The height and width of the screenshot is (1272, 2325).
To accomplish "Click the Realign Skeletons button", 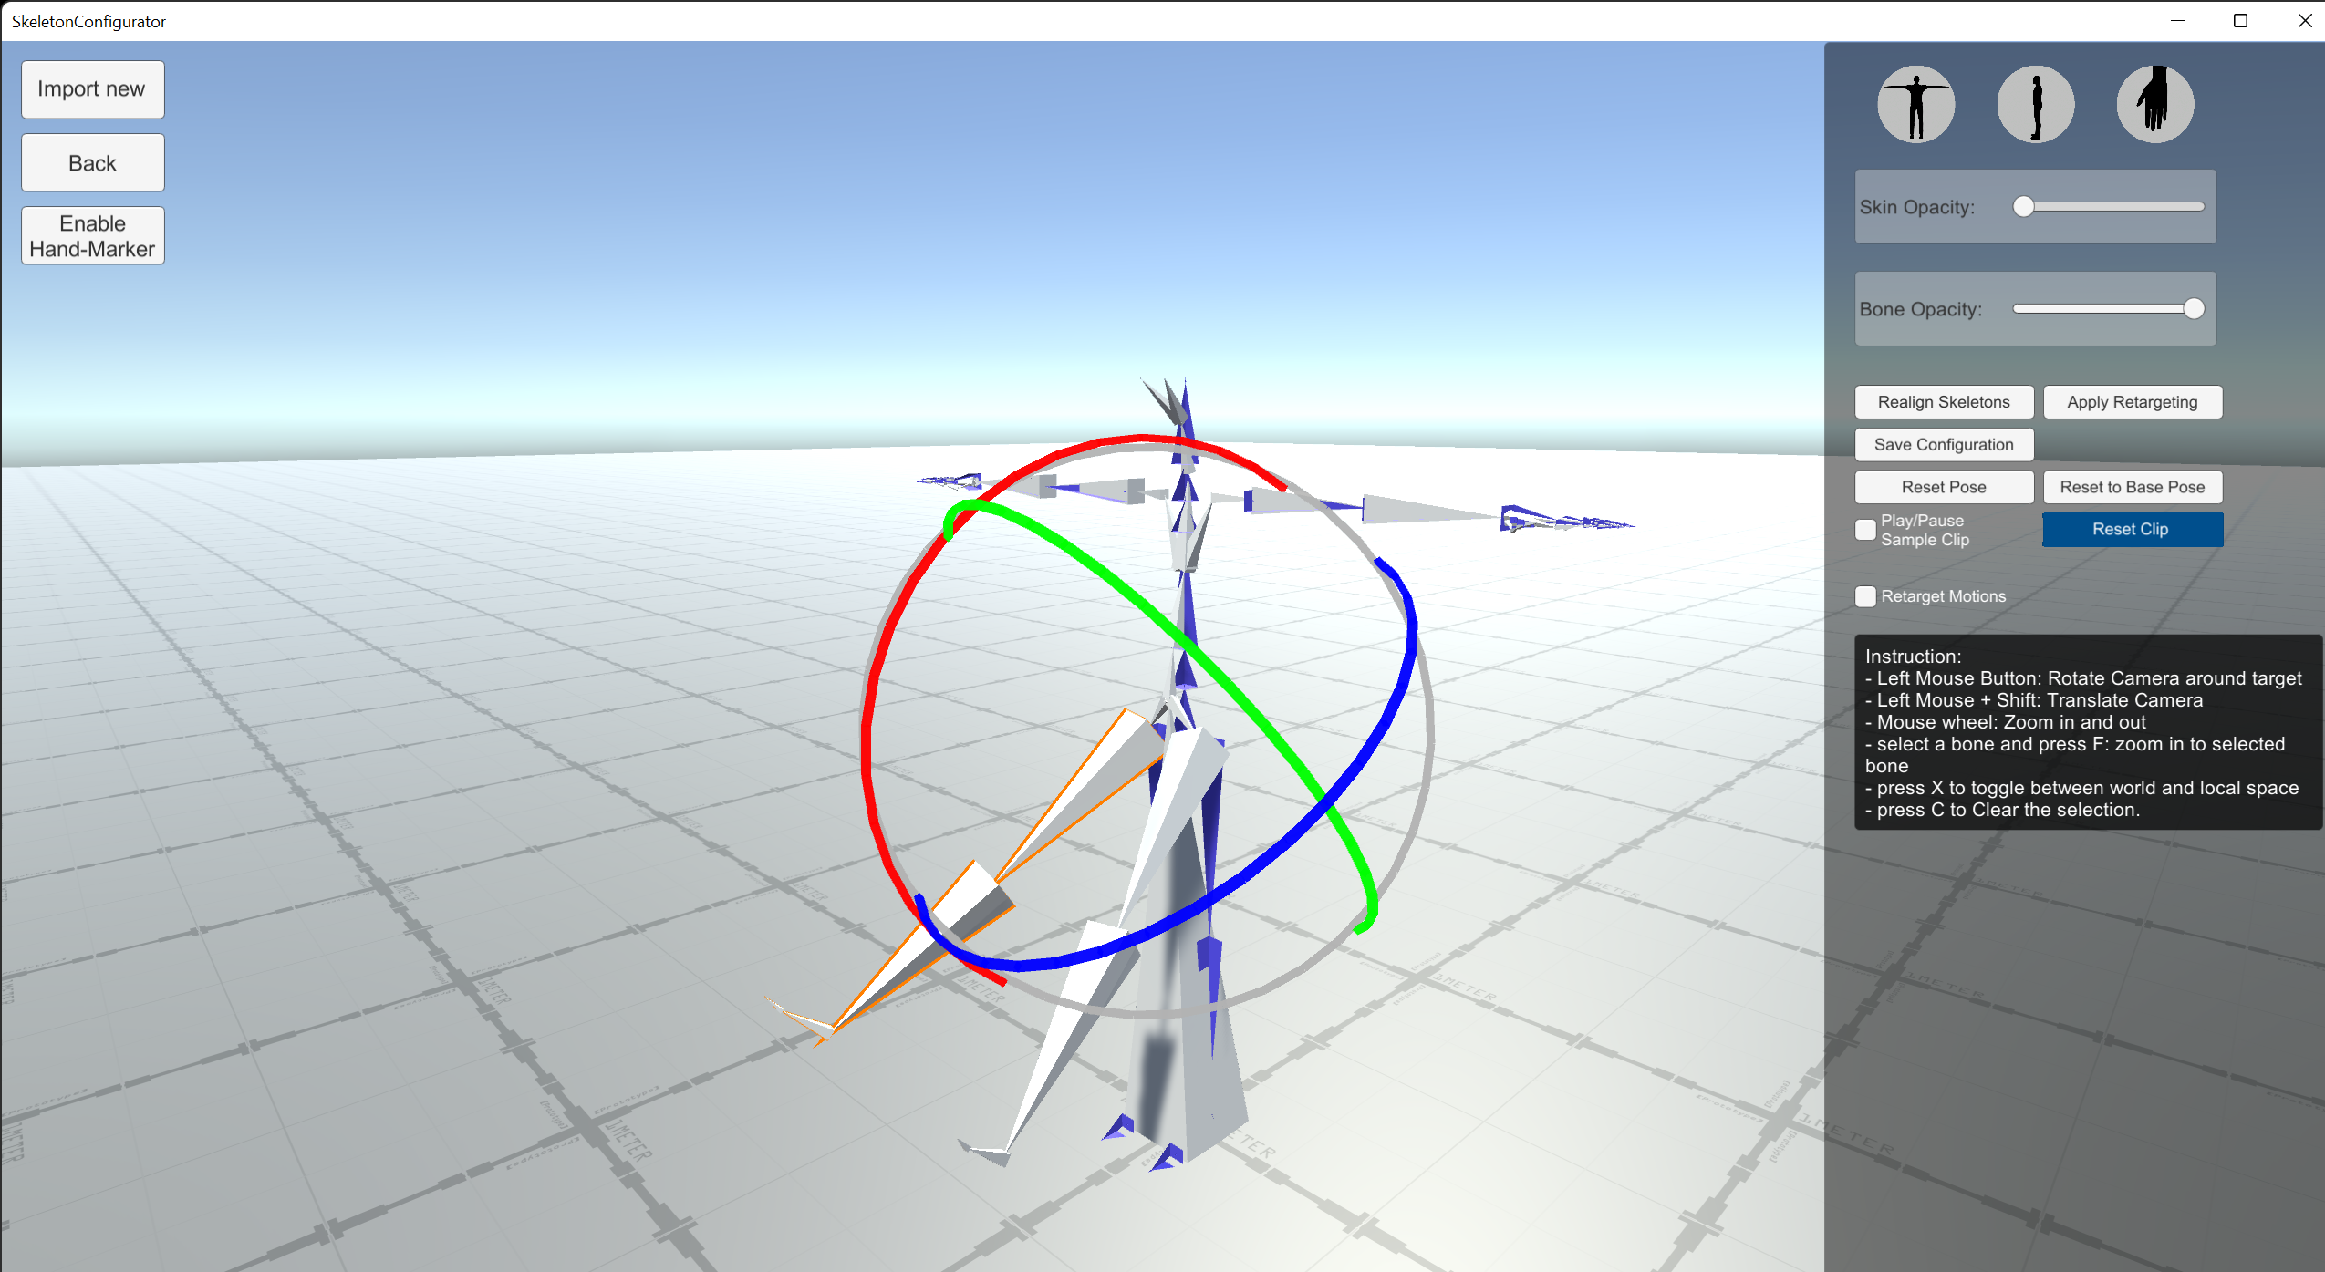I will click(x=1938, y=401).
